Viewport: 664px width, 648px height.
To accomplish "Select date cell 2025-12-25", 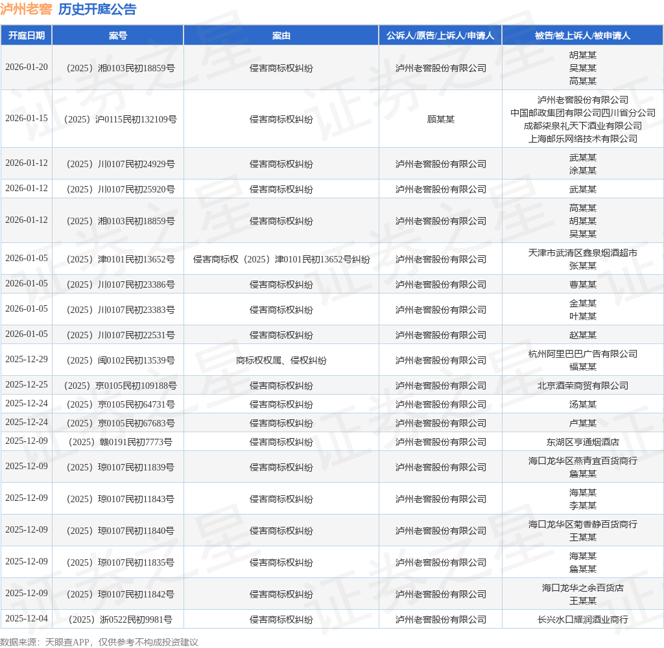I will pyautogui.click(x=26, y=385).
